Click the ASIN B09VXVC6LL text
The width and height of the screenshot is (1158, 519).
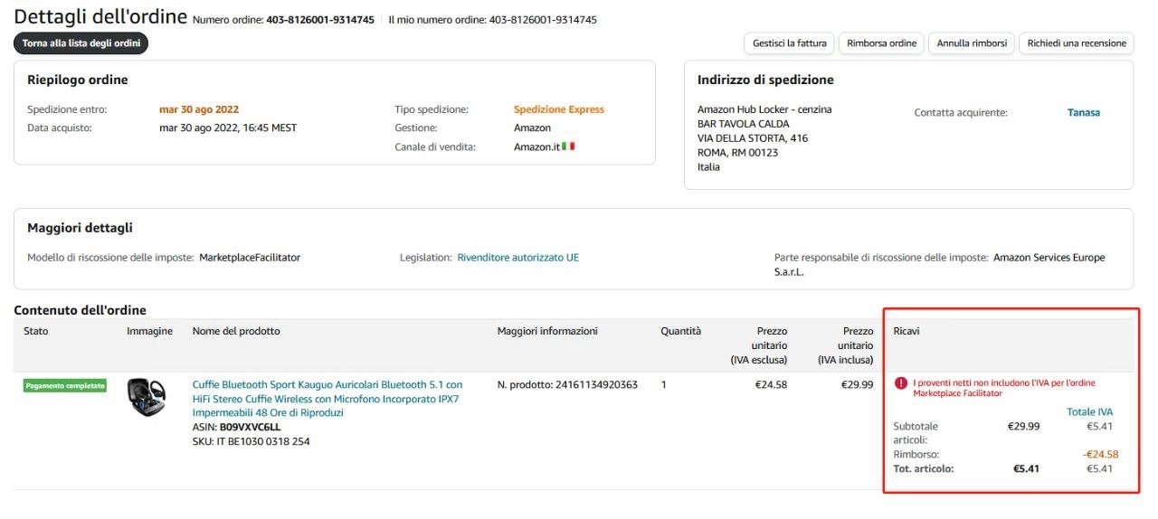250,427
